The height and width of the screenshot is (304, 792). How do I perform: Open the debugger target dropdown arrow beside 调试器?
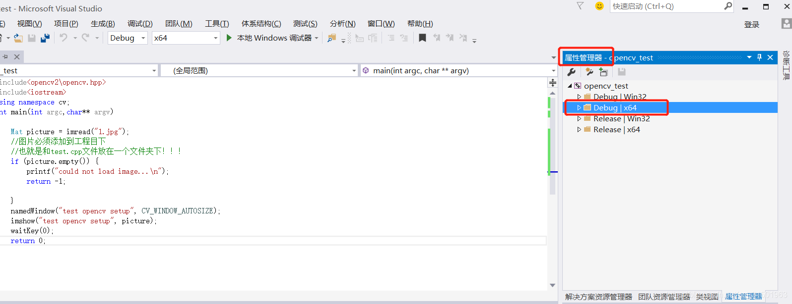coord(316,38)
